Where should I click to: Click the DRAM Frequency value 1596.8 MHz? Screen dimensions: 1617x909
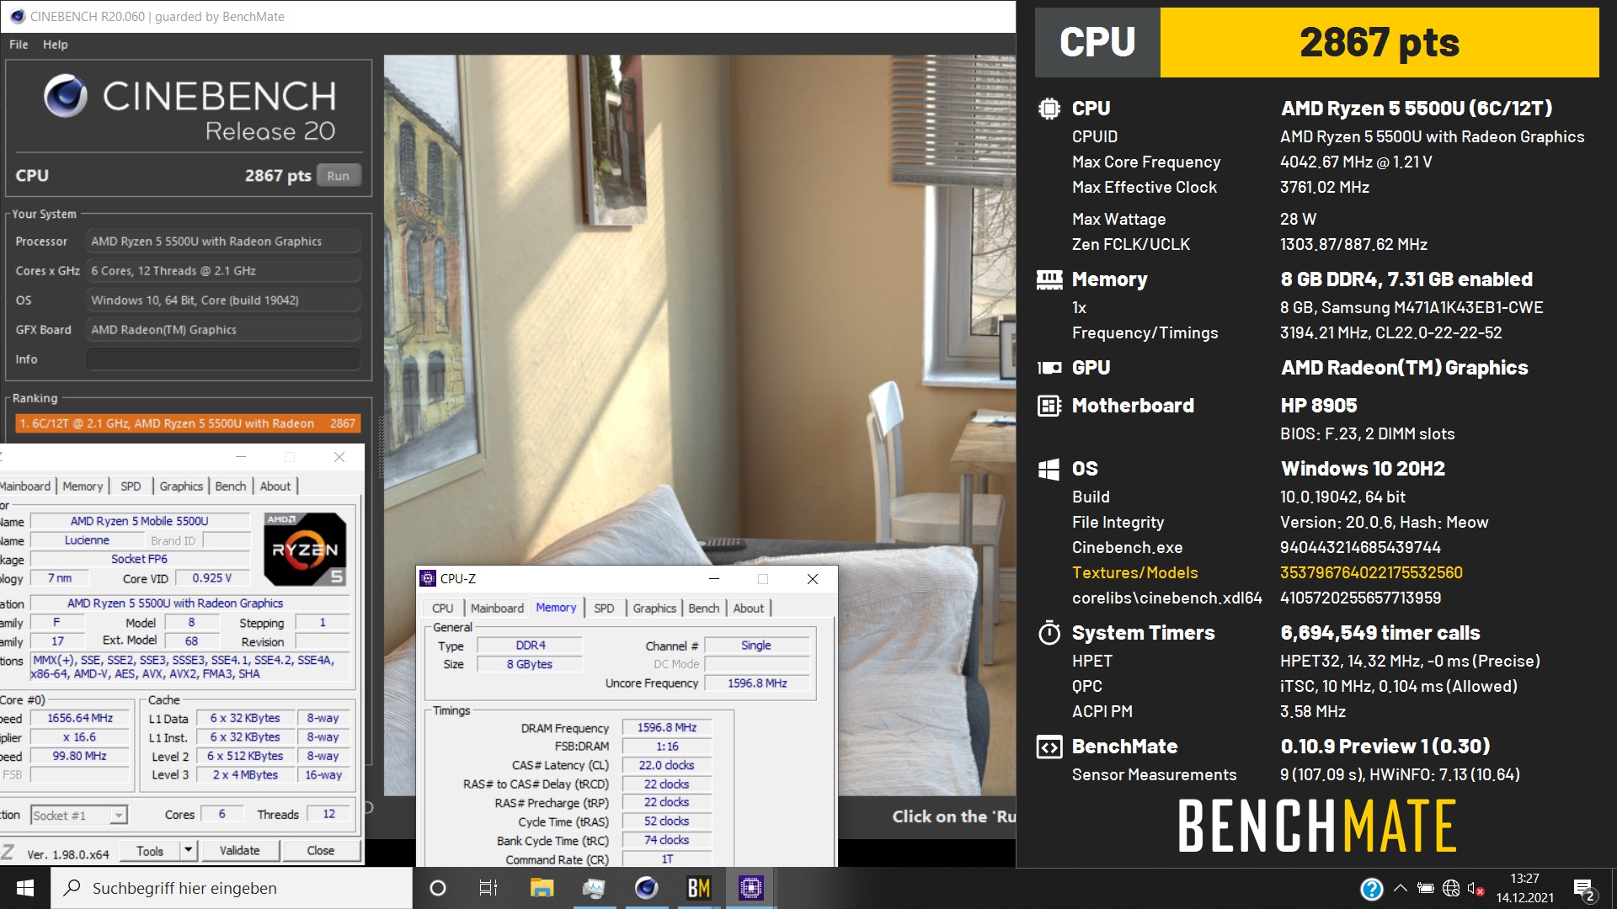pos(667,728)
